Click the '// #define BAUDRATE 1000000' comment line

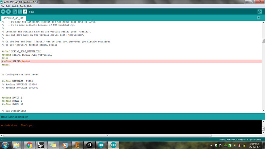[x=20, y=88]
